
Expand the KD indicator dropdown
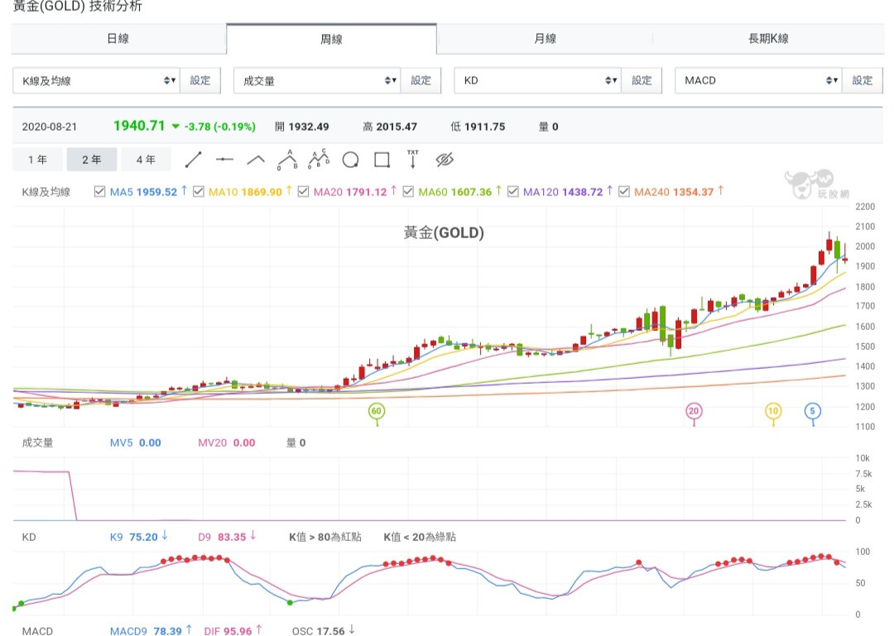pyautogui.click(x=536, y=80)
